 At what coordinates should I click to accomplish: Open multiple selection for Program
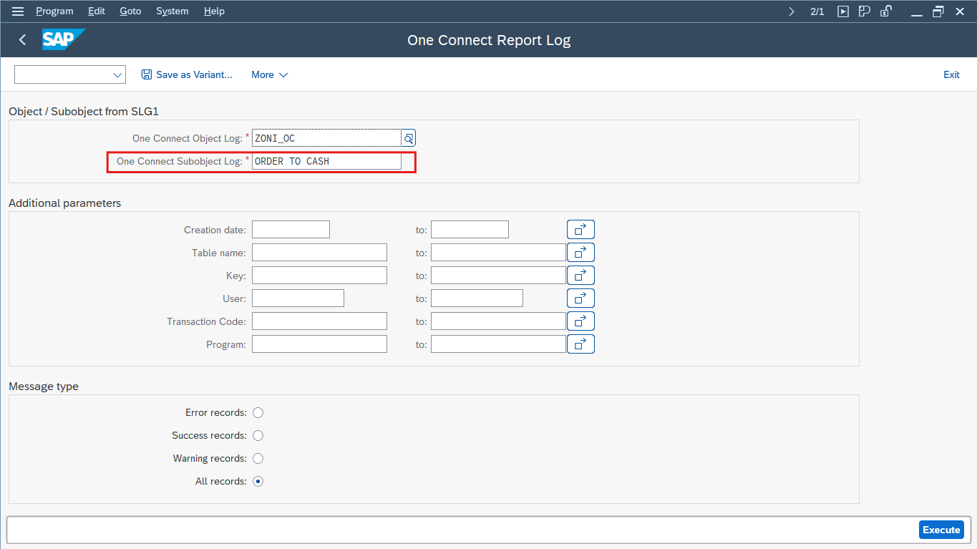pyautogui.click(x=580, y=344)
